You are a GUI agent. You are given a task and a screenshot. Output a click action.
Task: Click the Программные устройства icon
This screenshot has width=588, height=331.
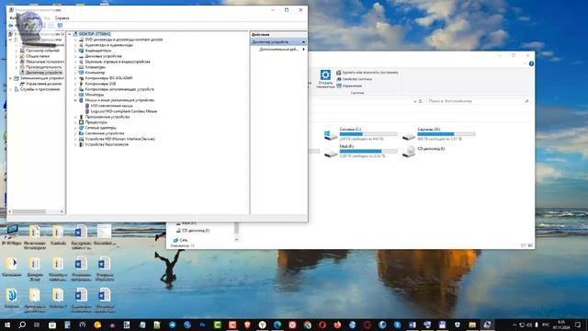81,117
